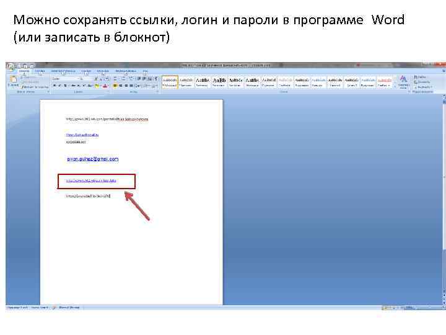Click the Grow Font icon
Viewport: 446px width, 335px height.
(x=96, y=79)
